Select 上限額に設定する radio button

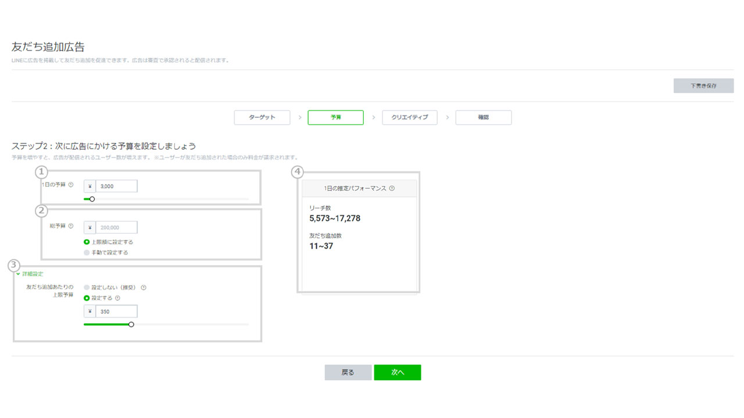coord(87,242)
